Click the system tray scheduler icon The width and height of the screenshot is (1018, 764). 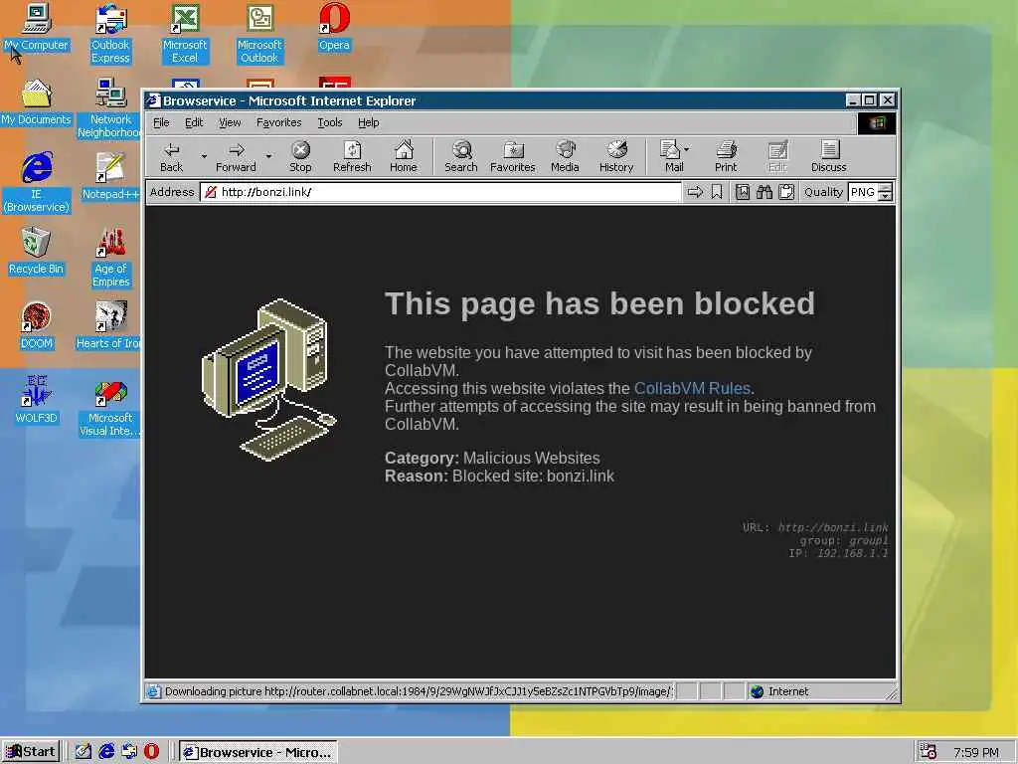pyautogui.click(x=929, y=752)
